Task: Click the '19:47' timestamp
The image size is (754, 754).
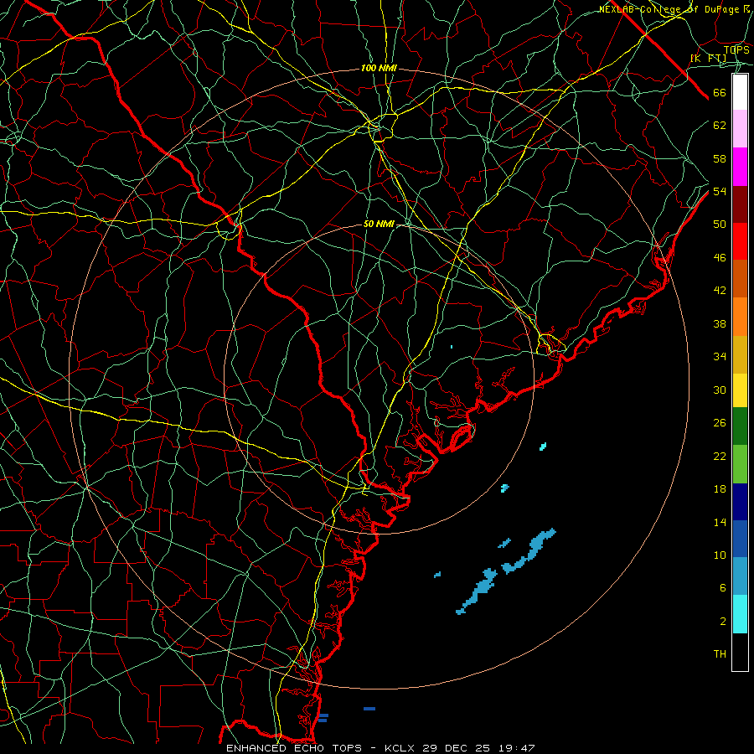Action: click(516, 748)
